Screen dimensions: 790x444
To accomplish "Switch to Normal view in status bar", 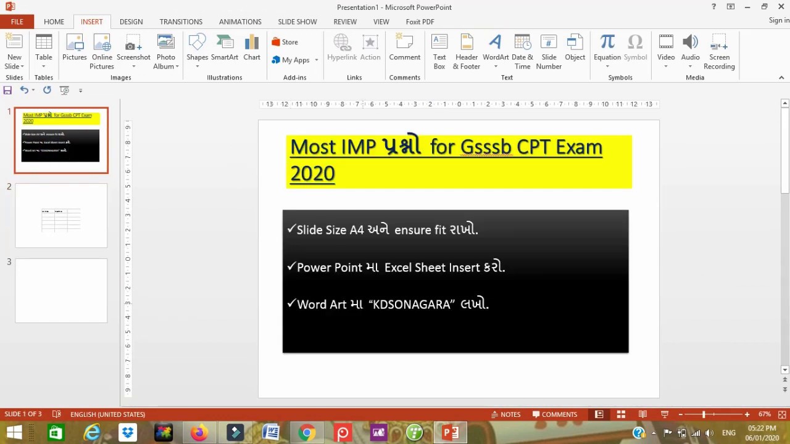I will coord(599,414).
